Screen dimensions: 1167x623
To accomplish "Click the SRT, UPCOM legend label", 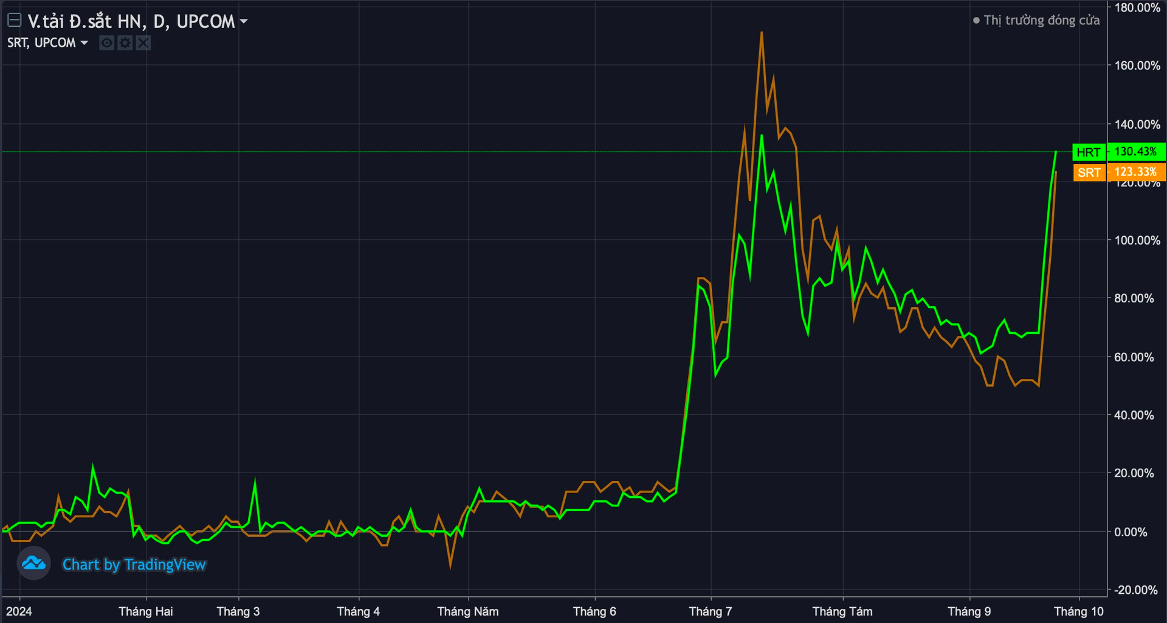I will [41, 43].
